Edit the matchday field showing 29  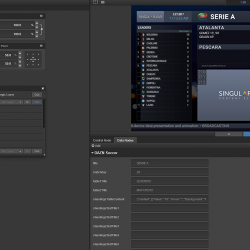169,172
